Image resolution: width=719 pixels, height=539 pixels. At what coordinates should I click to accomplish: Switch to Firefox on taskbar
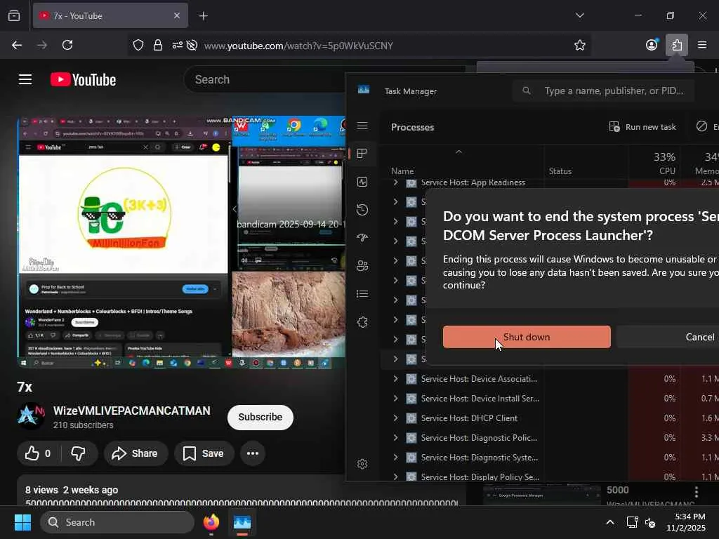(211, 522)
